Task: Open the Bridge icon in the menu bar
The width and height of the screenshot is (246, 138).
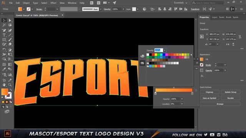Action: pos(91,3)
